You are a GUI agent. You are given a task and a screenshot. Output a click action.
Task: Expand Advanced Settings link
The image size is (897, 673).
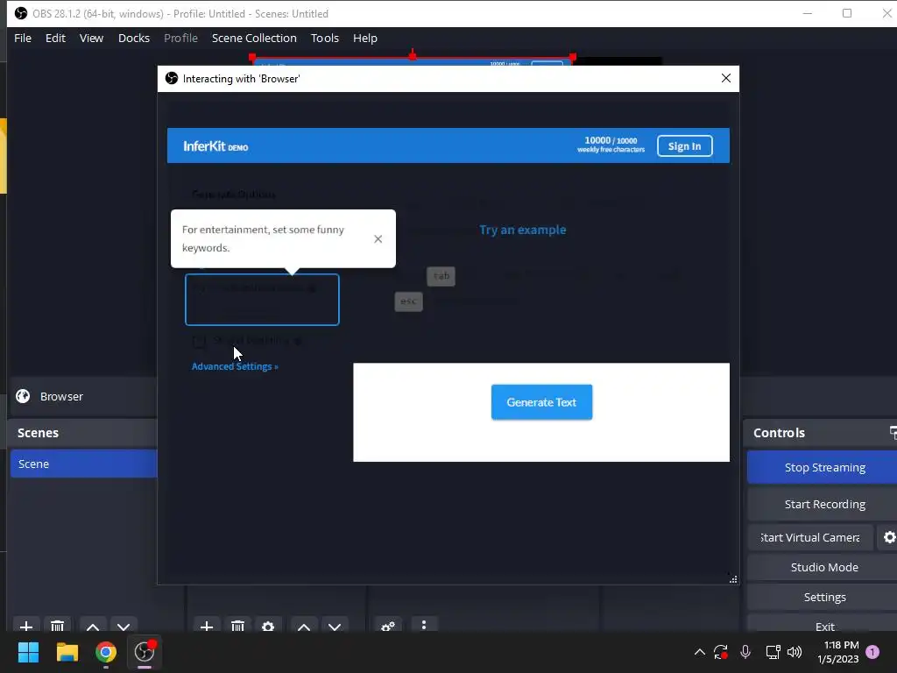pyautogui.click(x=235, y=366)
